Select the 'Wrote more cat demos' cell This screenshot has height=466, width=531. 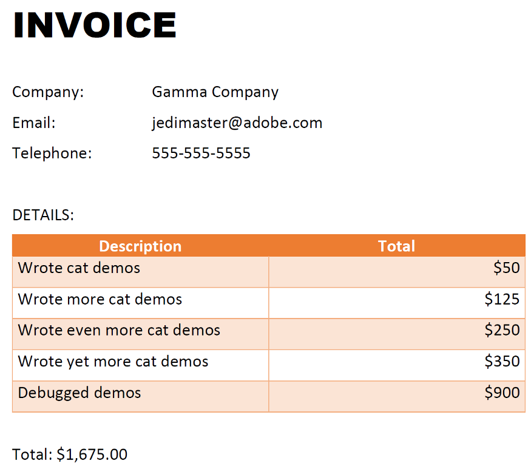[x=100, y=299]
